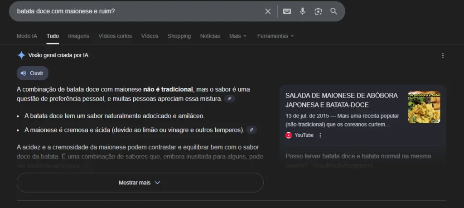Go to the Shopping results tab

[179, 36]
